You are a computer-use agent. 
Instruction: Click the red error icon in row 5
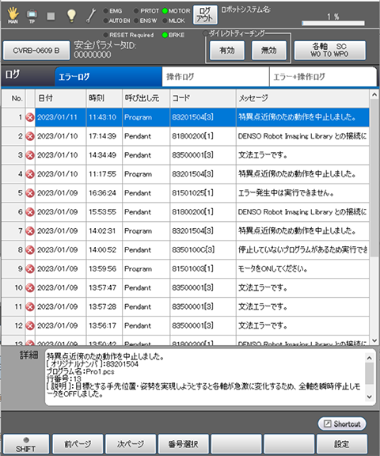(x=30, y=193)
